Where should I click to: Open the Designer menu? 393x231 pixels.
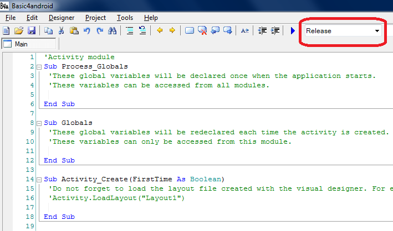pyautogui.click(x=62, y=18)
